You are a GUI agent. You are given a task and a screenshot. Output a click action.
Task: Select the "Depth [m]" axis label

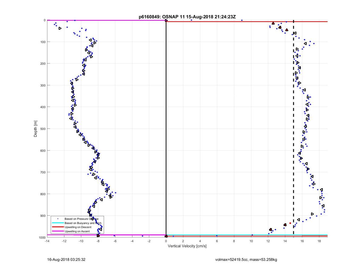[36, 129]
